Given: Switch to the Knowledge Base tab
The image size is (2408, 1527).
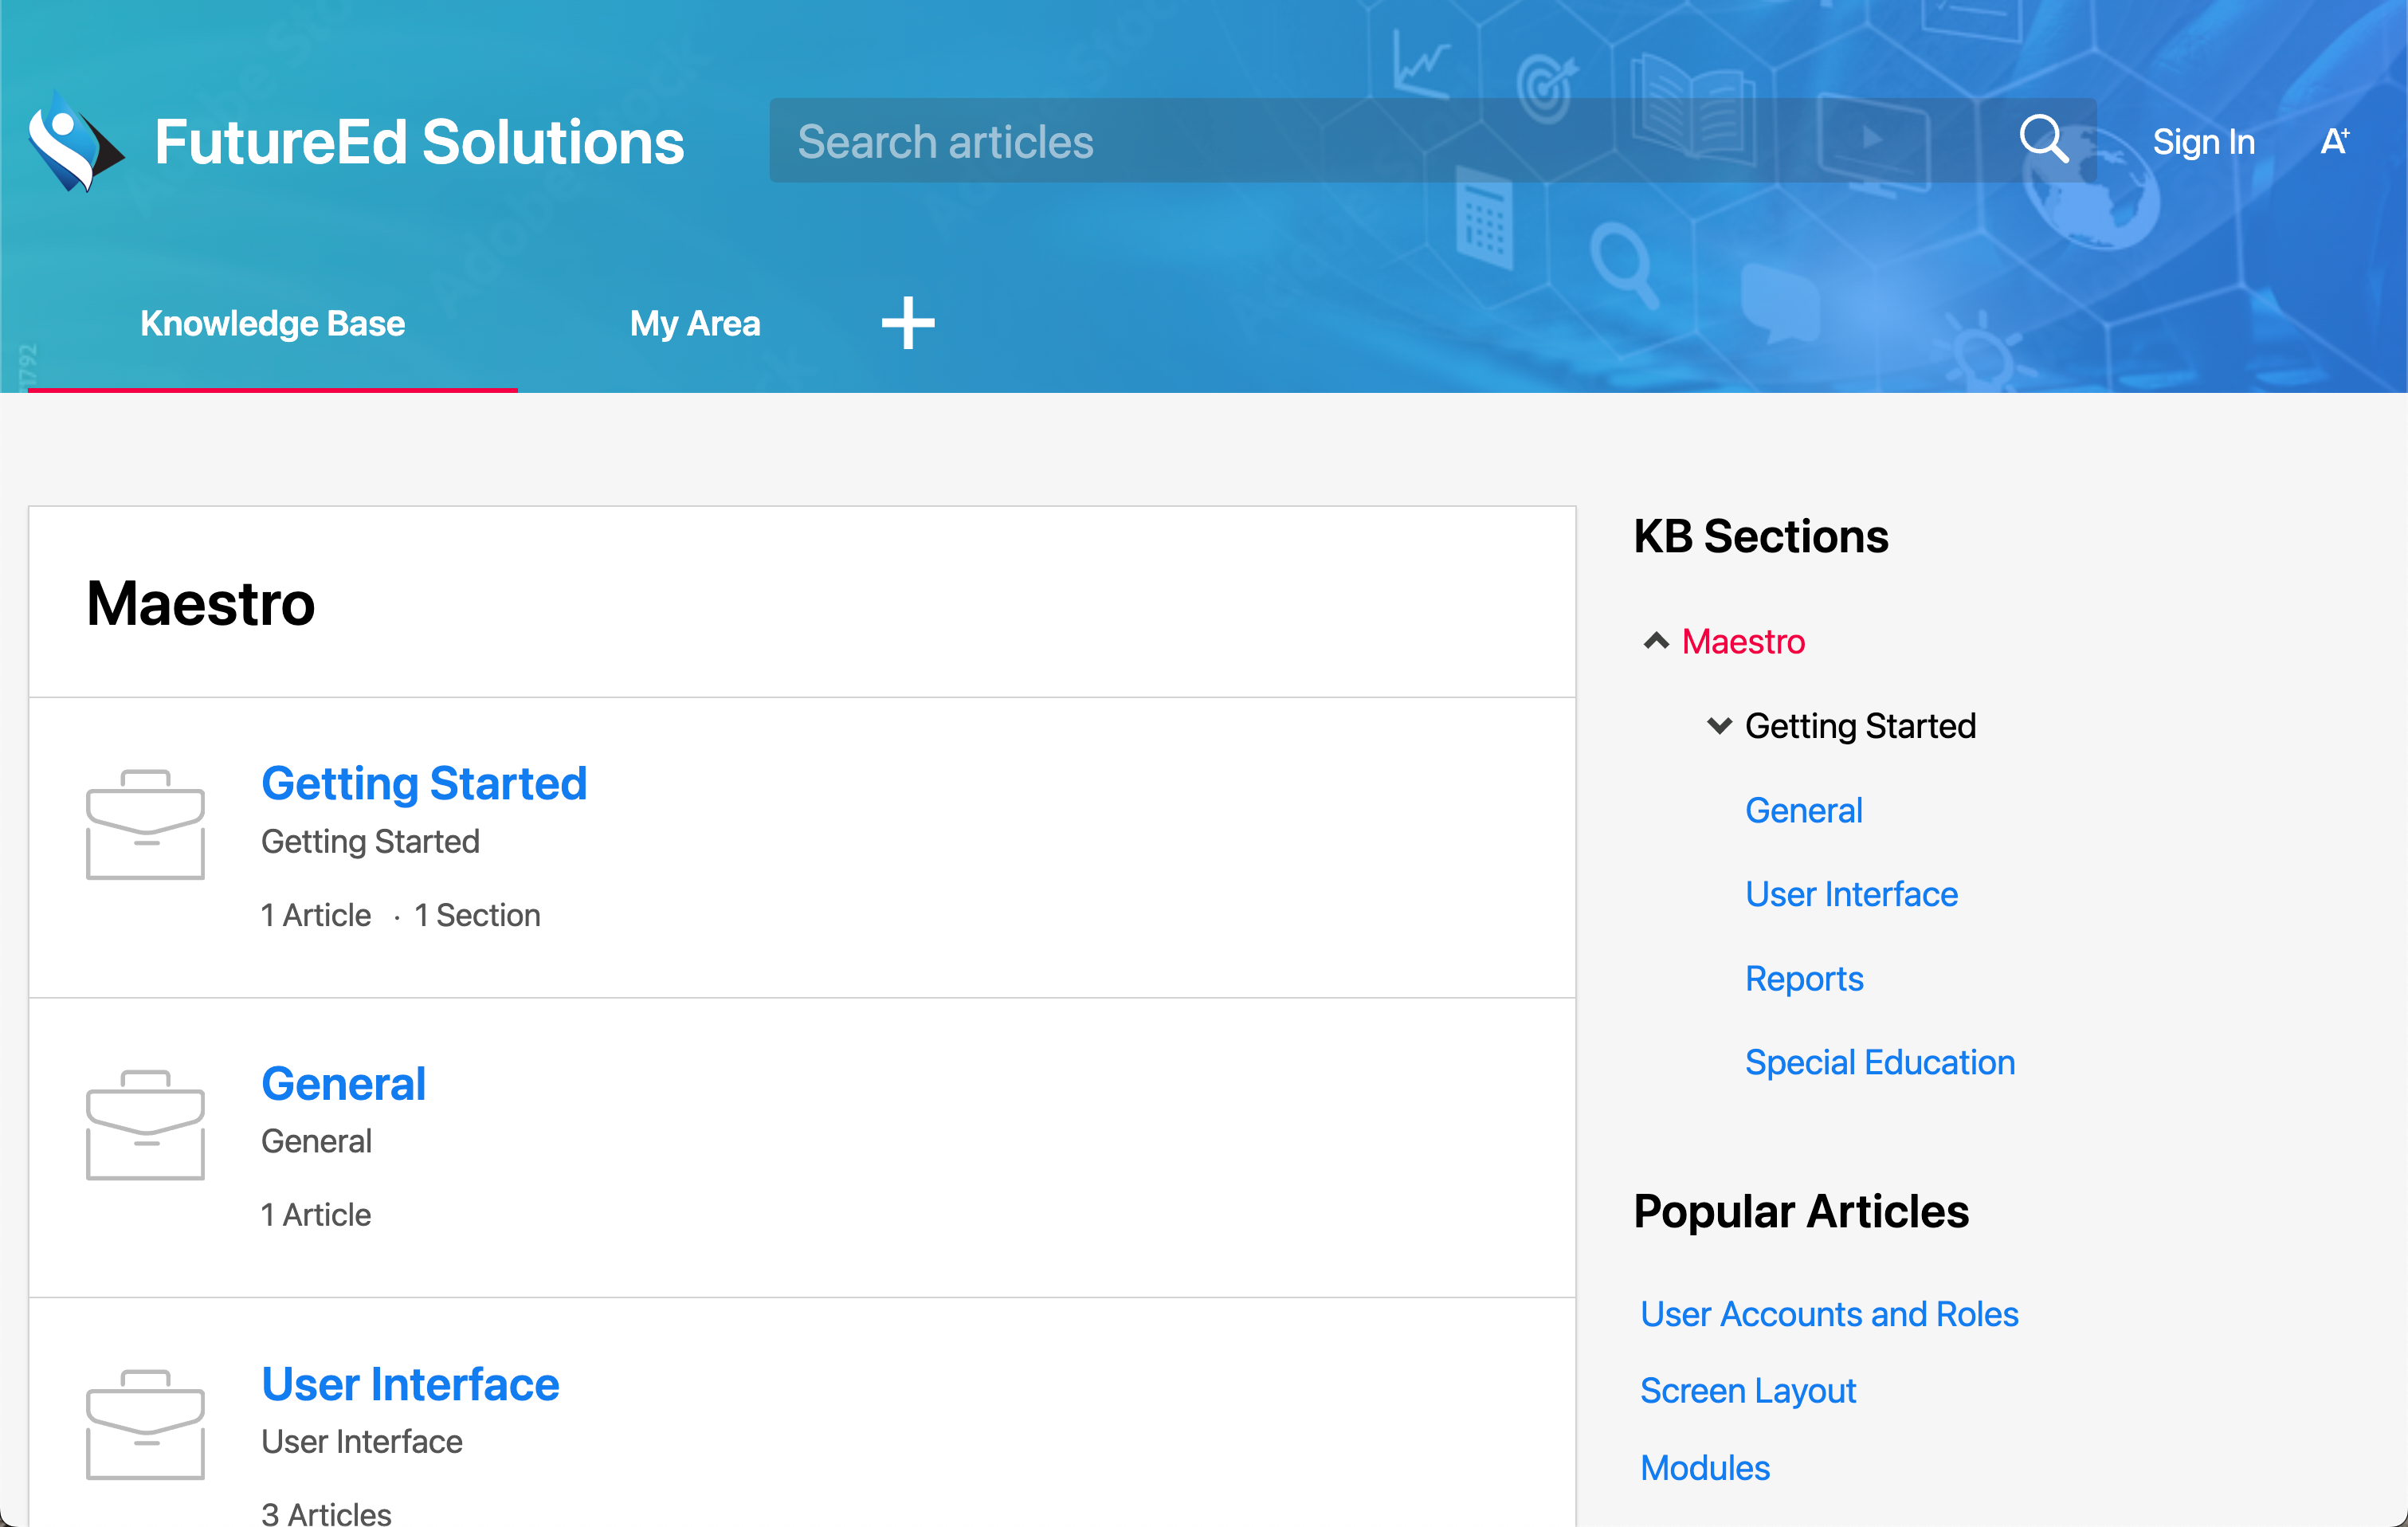Looking at the screenshot, I should [x=272, y=323].
